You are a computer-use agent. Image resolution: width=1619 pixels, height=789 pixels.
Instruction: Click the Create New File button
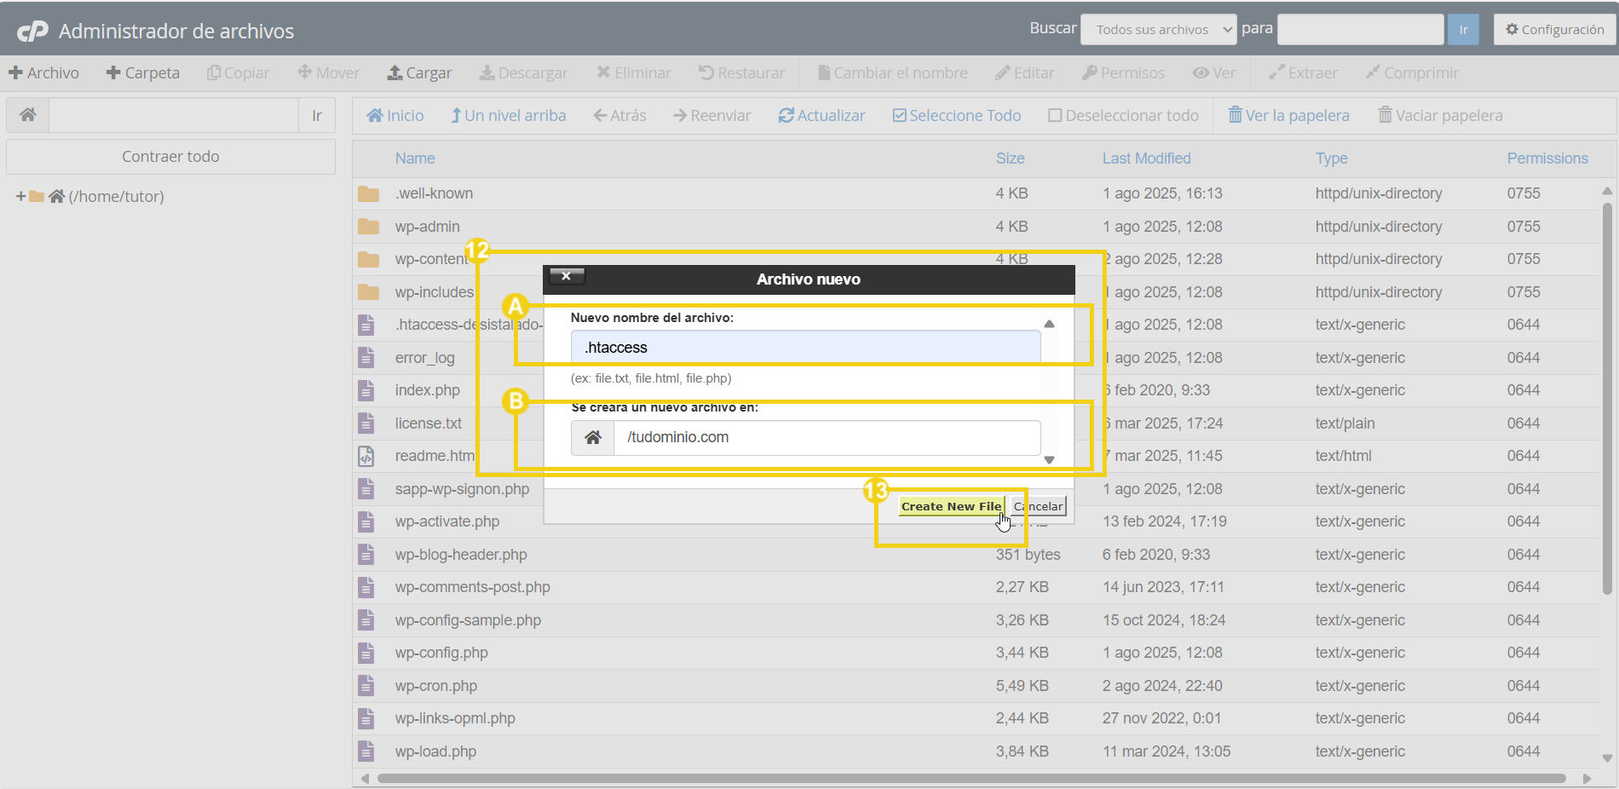[952, 506]
